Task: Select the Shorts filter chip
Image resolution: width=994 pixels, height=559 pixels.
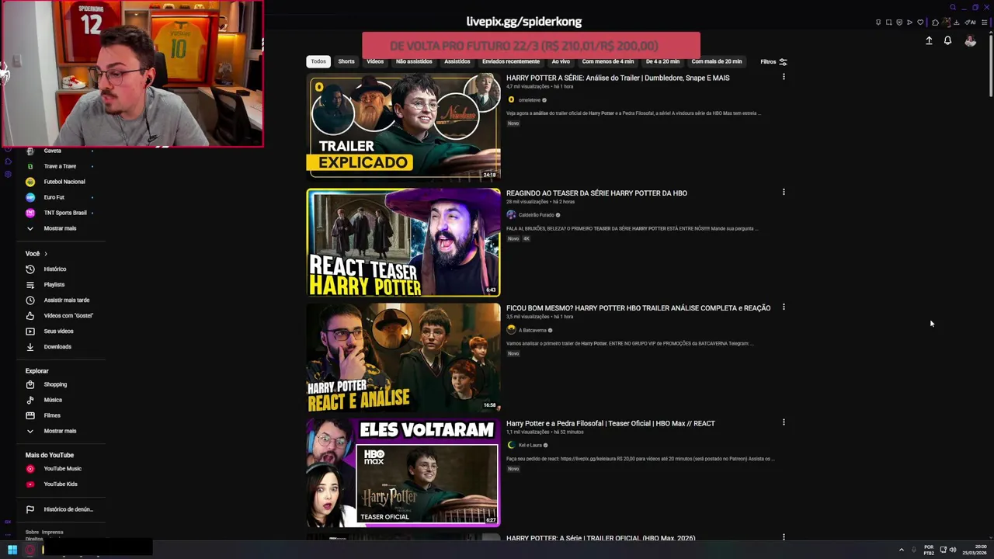Action: [x=346, y=61]
